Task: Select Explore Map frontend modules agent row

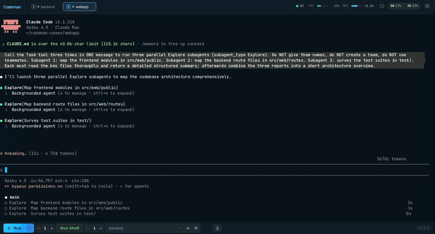Action: [x=208, y=203]
